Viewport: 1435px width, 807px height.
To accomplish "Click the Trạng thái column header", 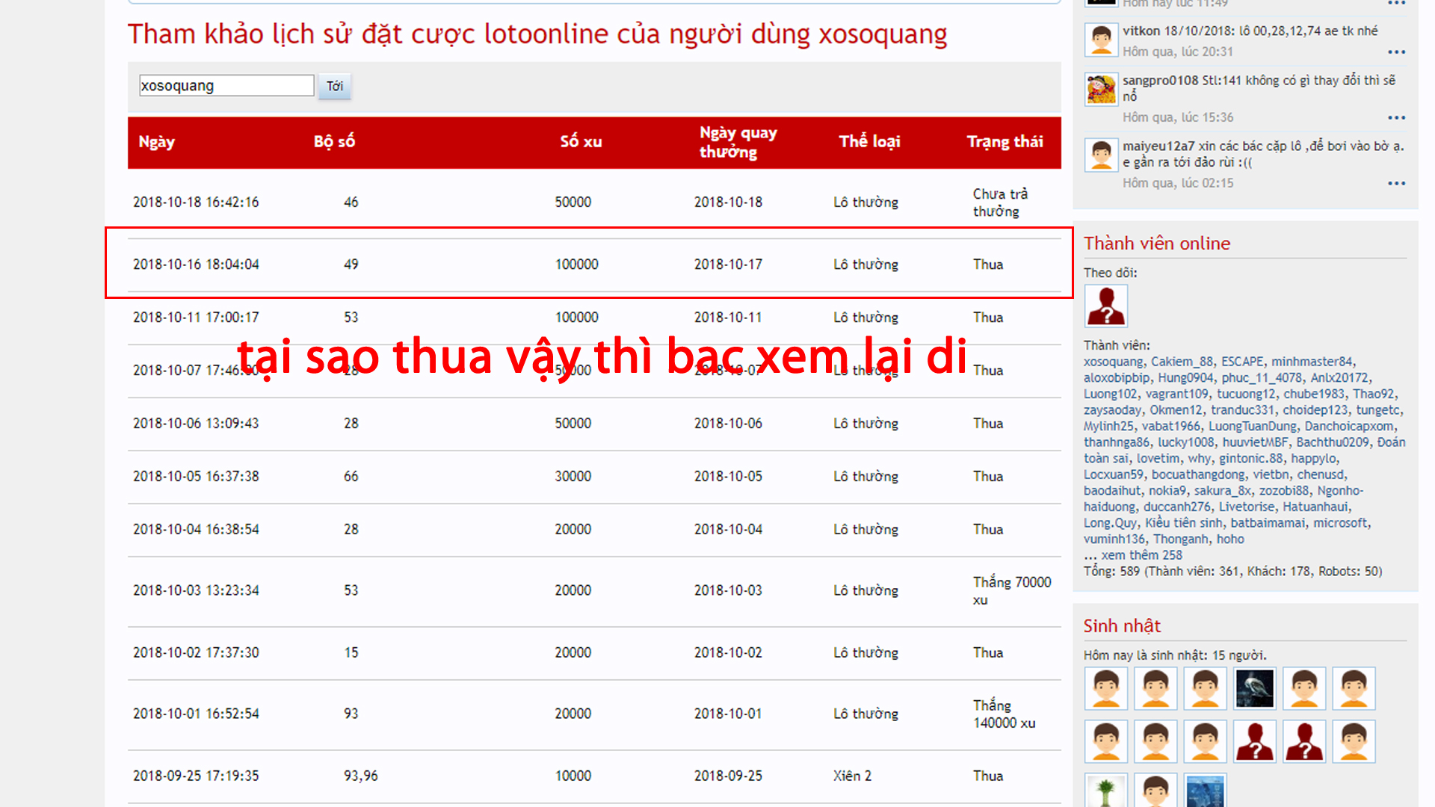I will [x=1004, y=142].
